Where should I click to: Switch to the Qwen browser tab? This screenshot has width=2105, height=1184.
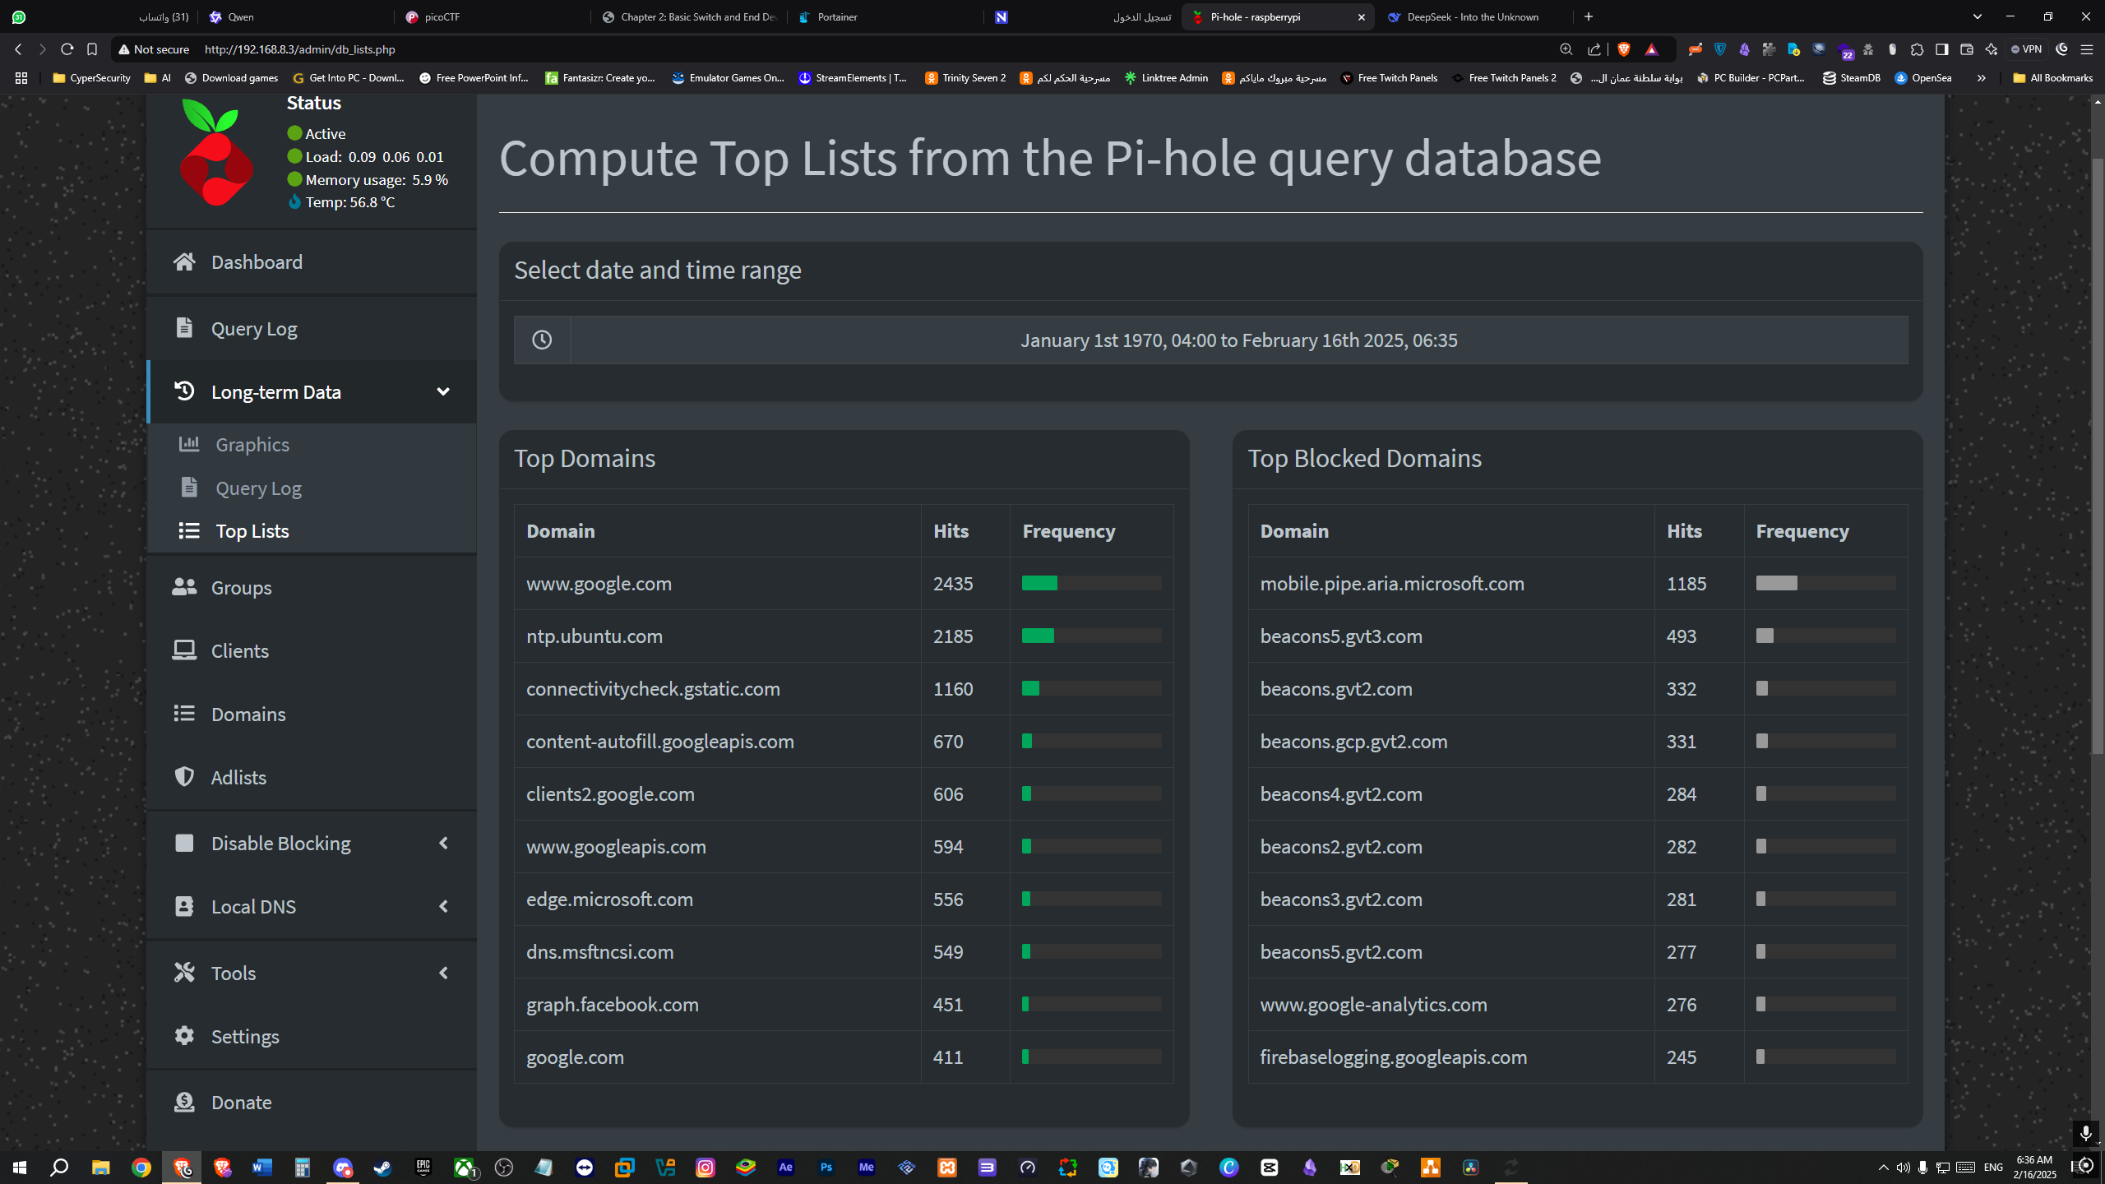pyautogui.click(x=296, y=16)
